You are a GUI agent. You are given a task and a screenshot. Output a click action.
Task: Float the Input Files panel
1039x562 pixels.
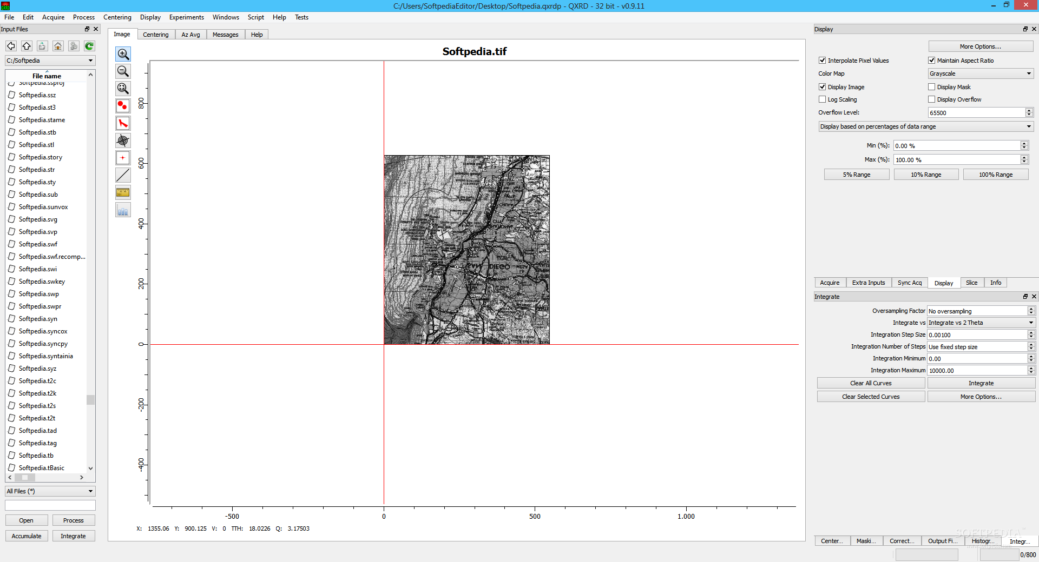point(87,29)
